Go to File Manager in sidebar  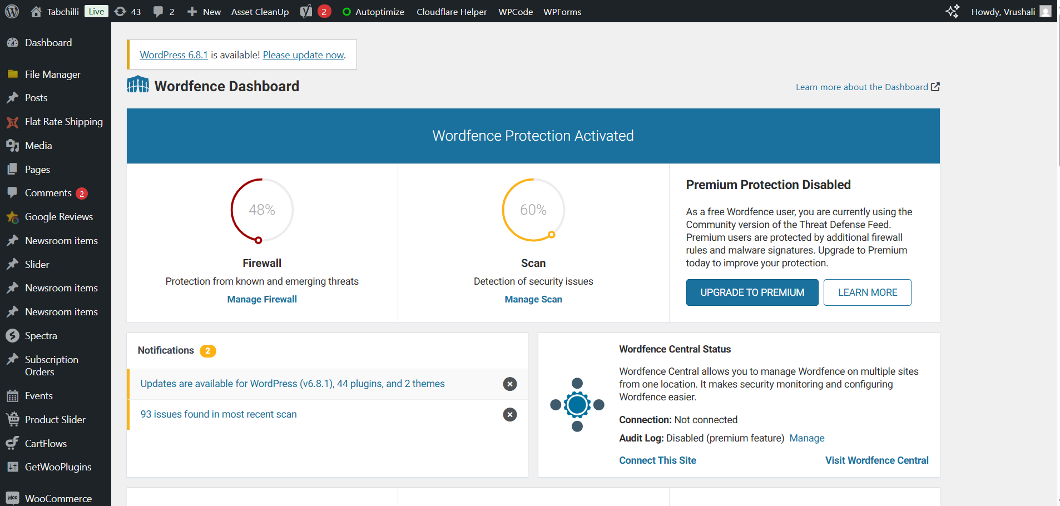click(52, 75)
